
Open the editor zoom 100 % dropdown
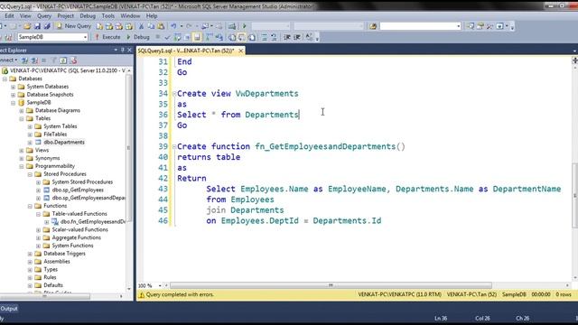pyautogui.click(x=160, y=285)
